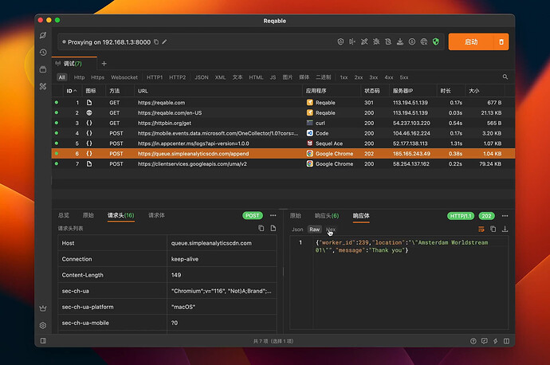This screenshot has width=550, height=365.
Task: Open settings gear in left sidebar
Action: 43,325
